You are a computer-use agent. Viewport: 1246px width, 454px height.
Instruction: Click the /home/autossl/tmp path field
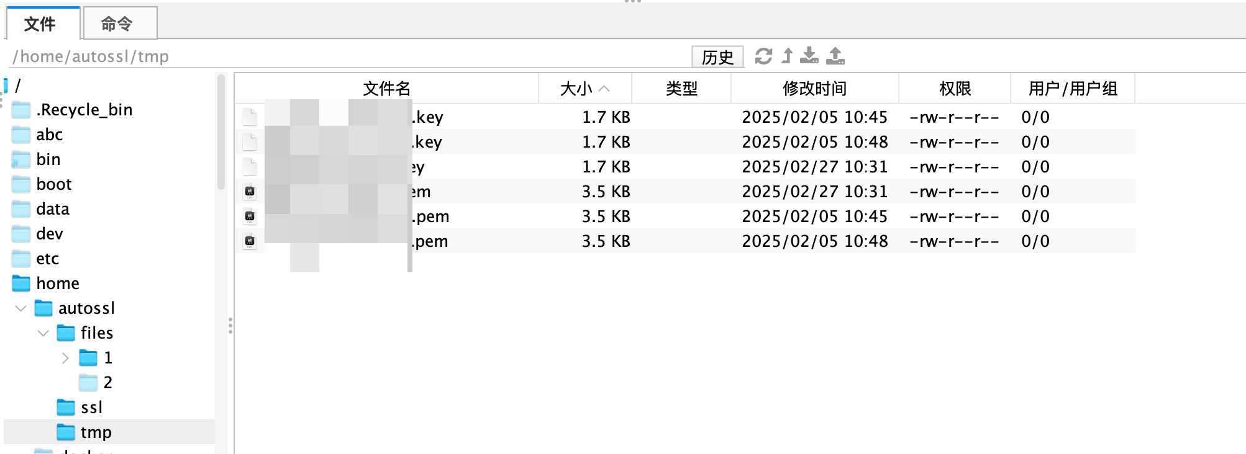(348, 56)
